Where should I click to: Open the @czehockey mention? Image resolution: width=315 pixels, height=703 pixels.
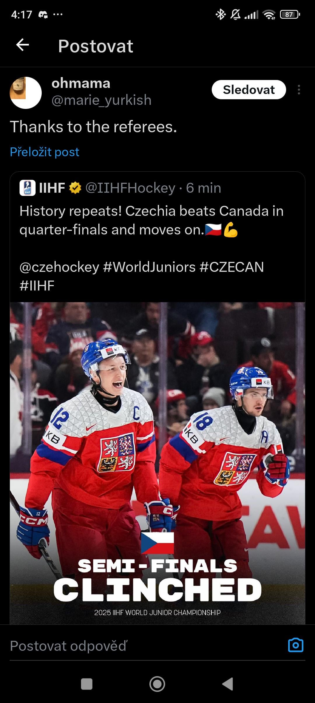(x=59, y=267)
